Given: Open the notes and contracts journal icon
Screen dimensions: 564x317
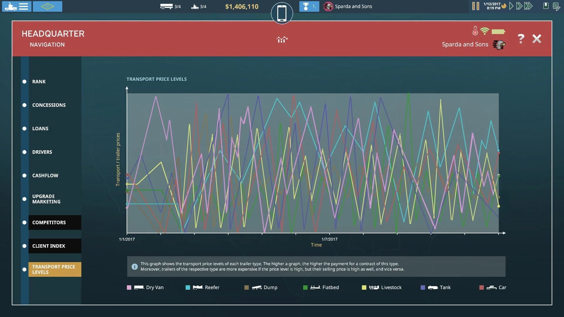Looking at the screenshot, I should tap(556, 6).
